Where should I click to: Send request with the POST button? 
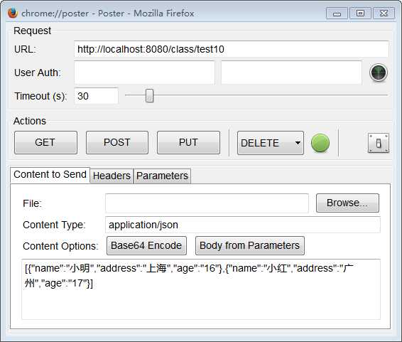pyautogui.click(x=117, y=143)
